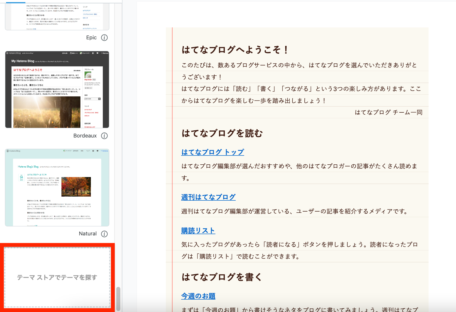
Task: Open the 週刊はてなブログ link
Action: point(208,197)
